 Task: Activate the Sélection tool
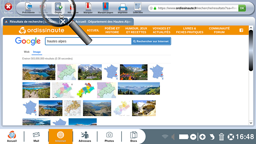(x=138, y=8)
